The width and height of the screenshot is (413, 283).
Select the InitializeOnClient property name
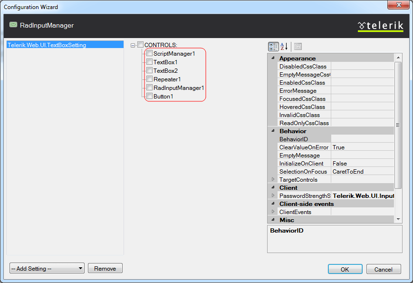pos(301,163)
